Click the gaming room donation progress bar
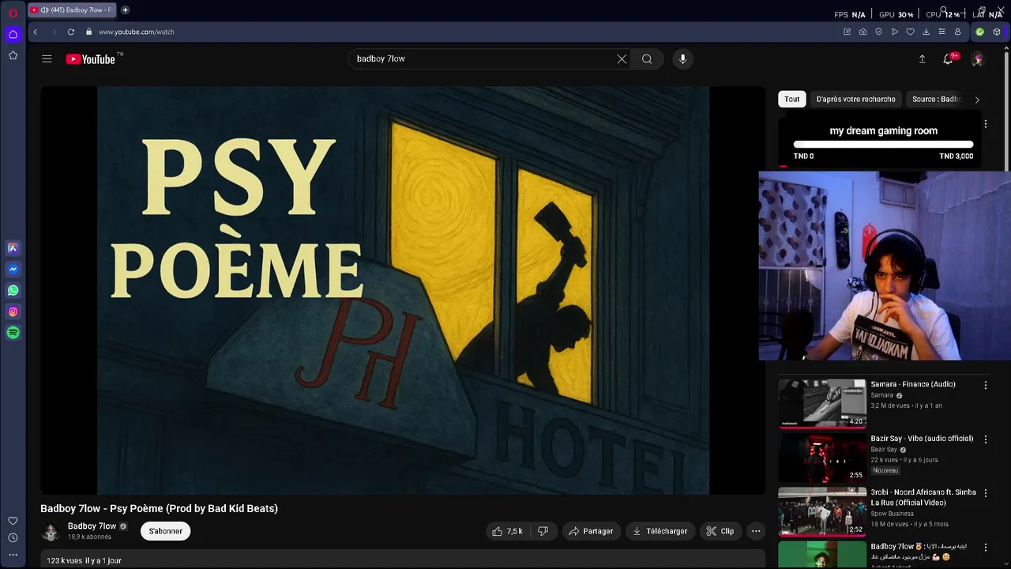 pyautogui.click(x=883, y=145)
